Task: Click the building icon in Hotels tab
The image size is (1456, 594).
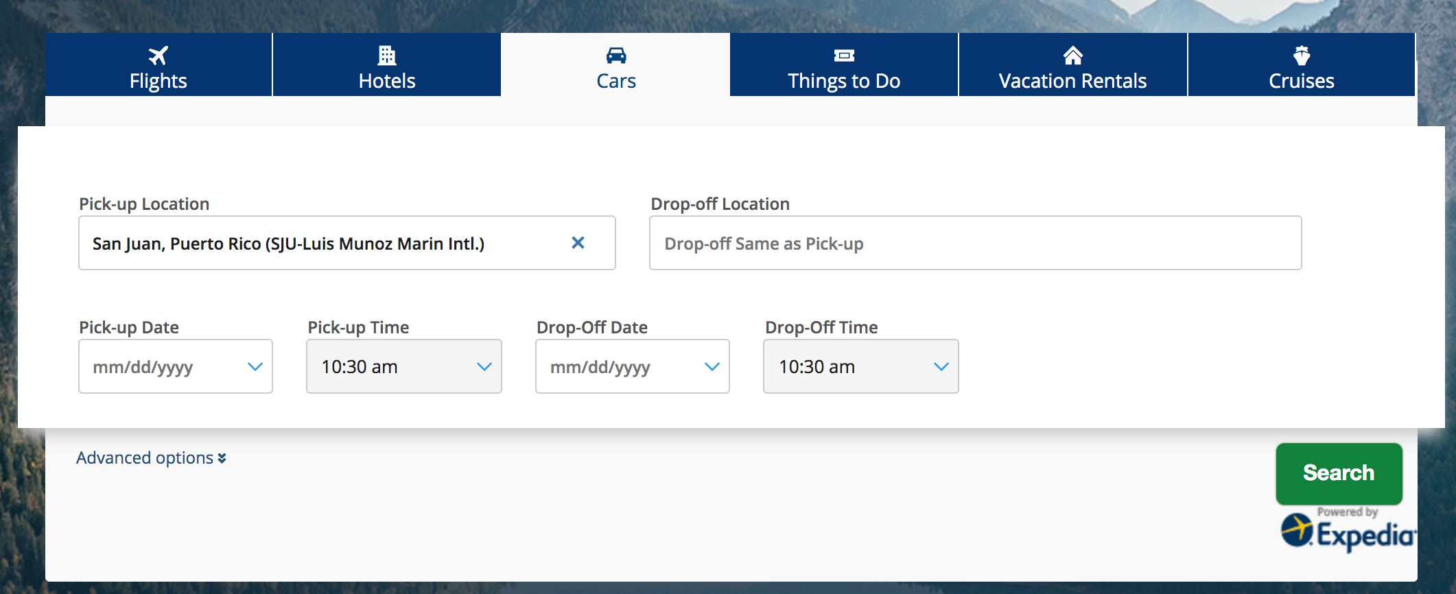Action: pos(387,55)
